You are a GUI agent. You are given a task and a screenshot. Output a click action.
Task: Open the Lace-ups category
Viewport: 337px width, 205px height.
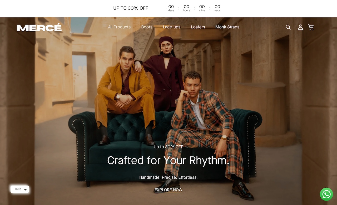pyautogui.click(x=172, y=27)
